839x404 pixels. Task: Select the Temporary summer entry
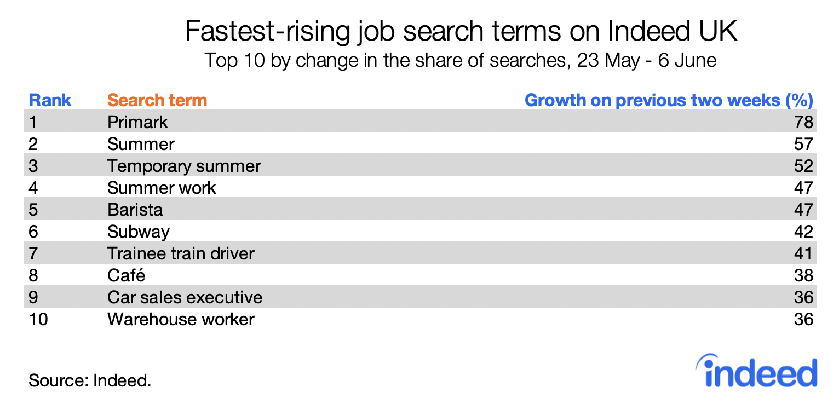(184, 166)
